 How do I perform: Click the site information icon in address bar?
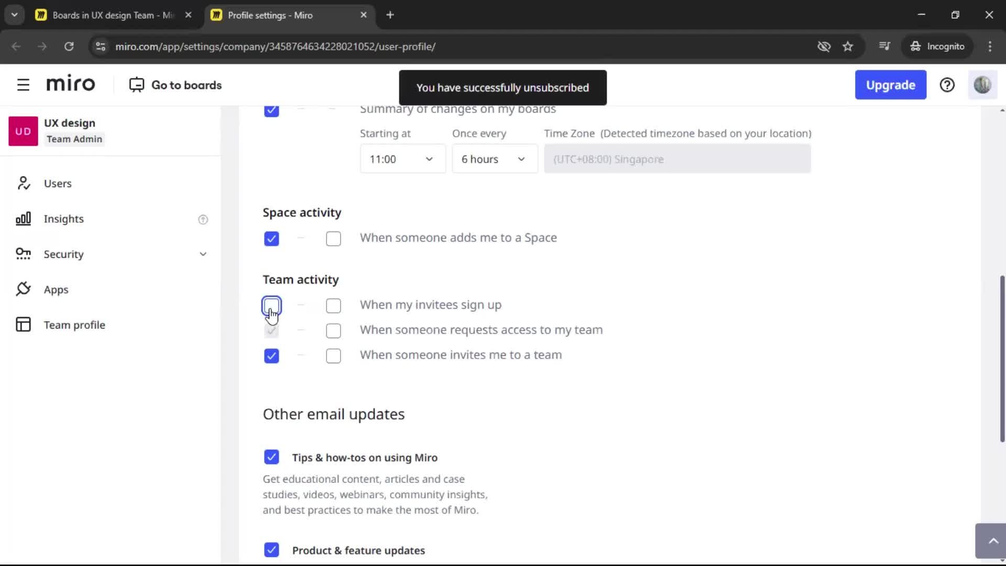pyautogui.click(x=101, y=47)
